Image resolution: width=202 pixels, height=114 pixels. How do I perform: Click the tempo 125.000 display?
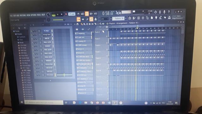pyautogui.click(x=72, y=14)
